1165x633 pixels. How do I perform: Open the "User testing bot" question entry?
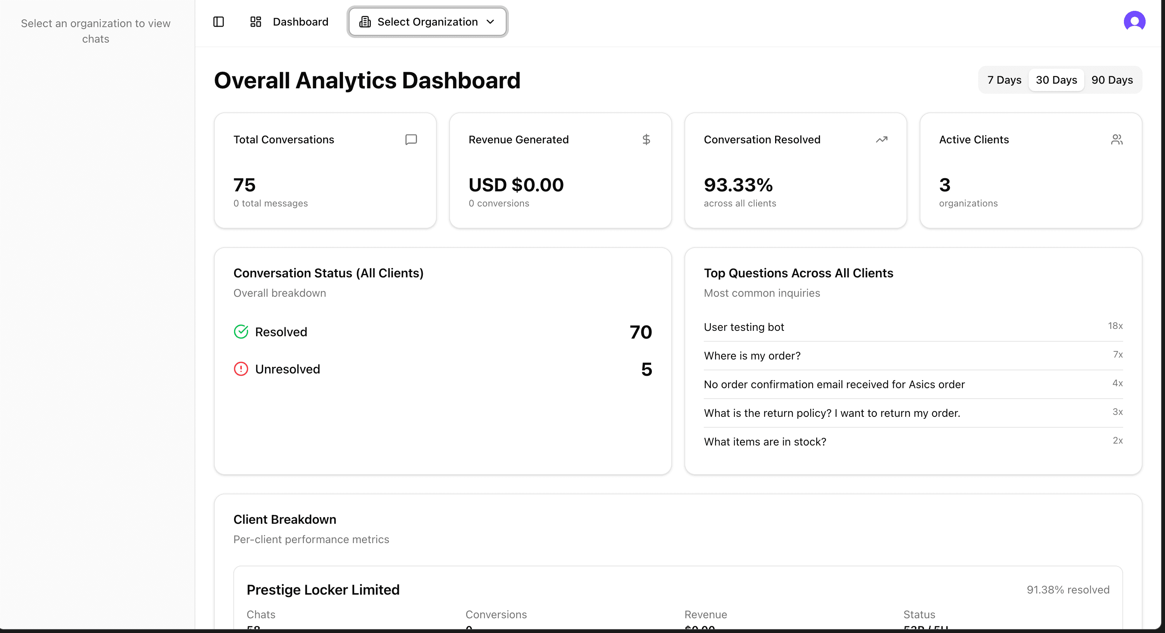[x=743, y=327]
